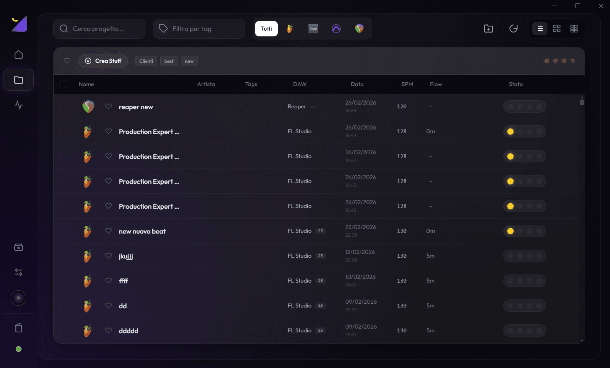The width and height of the screenshot is (610, 368).
Task: Set status dots on reaper new row
Action: tap(524, 106)
